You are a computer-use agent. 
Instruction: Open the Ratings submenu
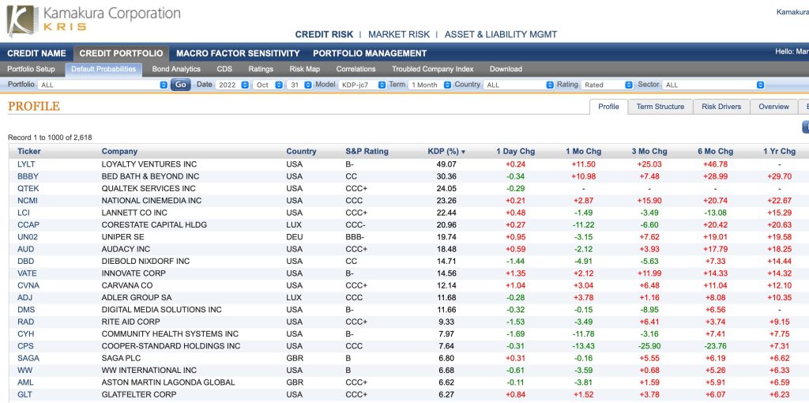coord(261,70)
